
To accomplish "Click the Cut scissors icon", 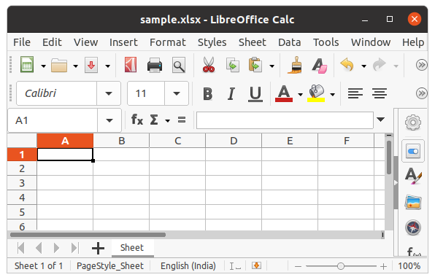I will (209, 65).
